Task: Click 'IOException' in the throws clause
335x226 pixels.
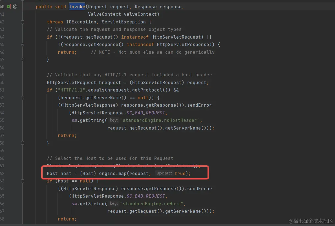Action: pos(81,22)
